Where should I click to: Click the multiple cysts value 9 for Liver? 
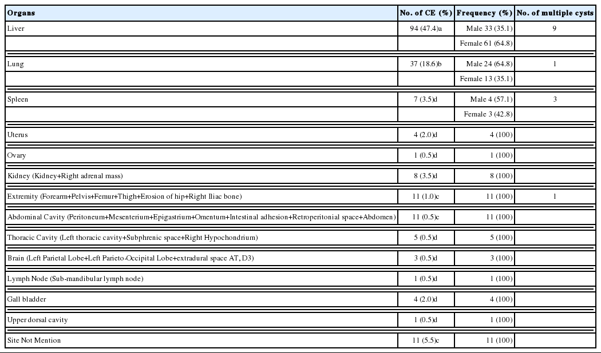554,28
